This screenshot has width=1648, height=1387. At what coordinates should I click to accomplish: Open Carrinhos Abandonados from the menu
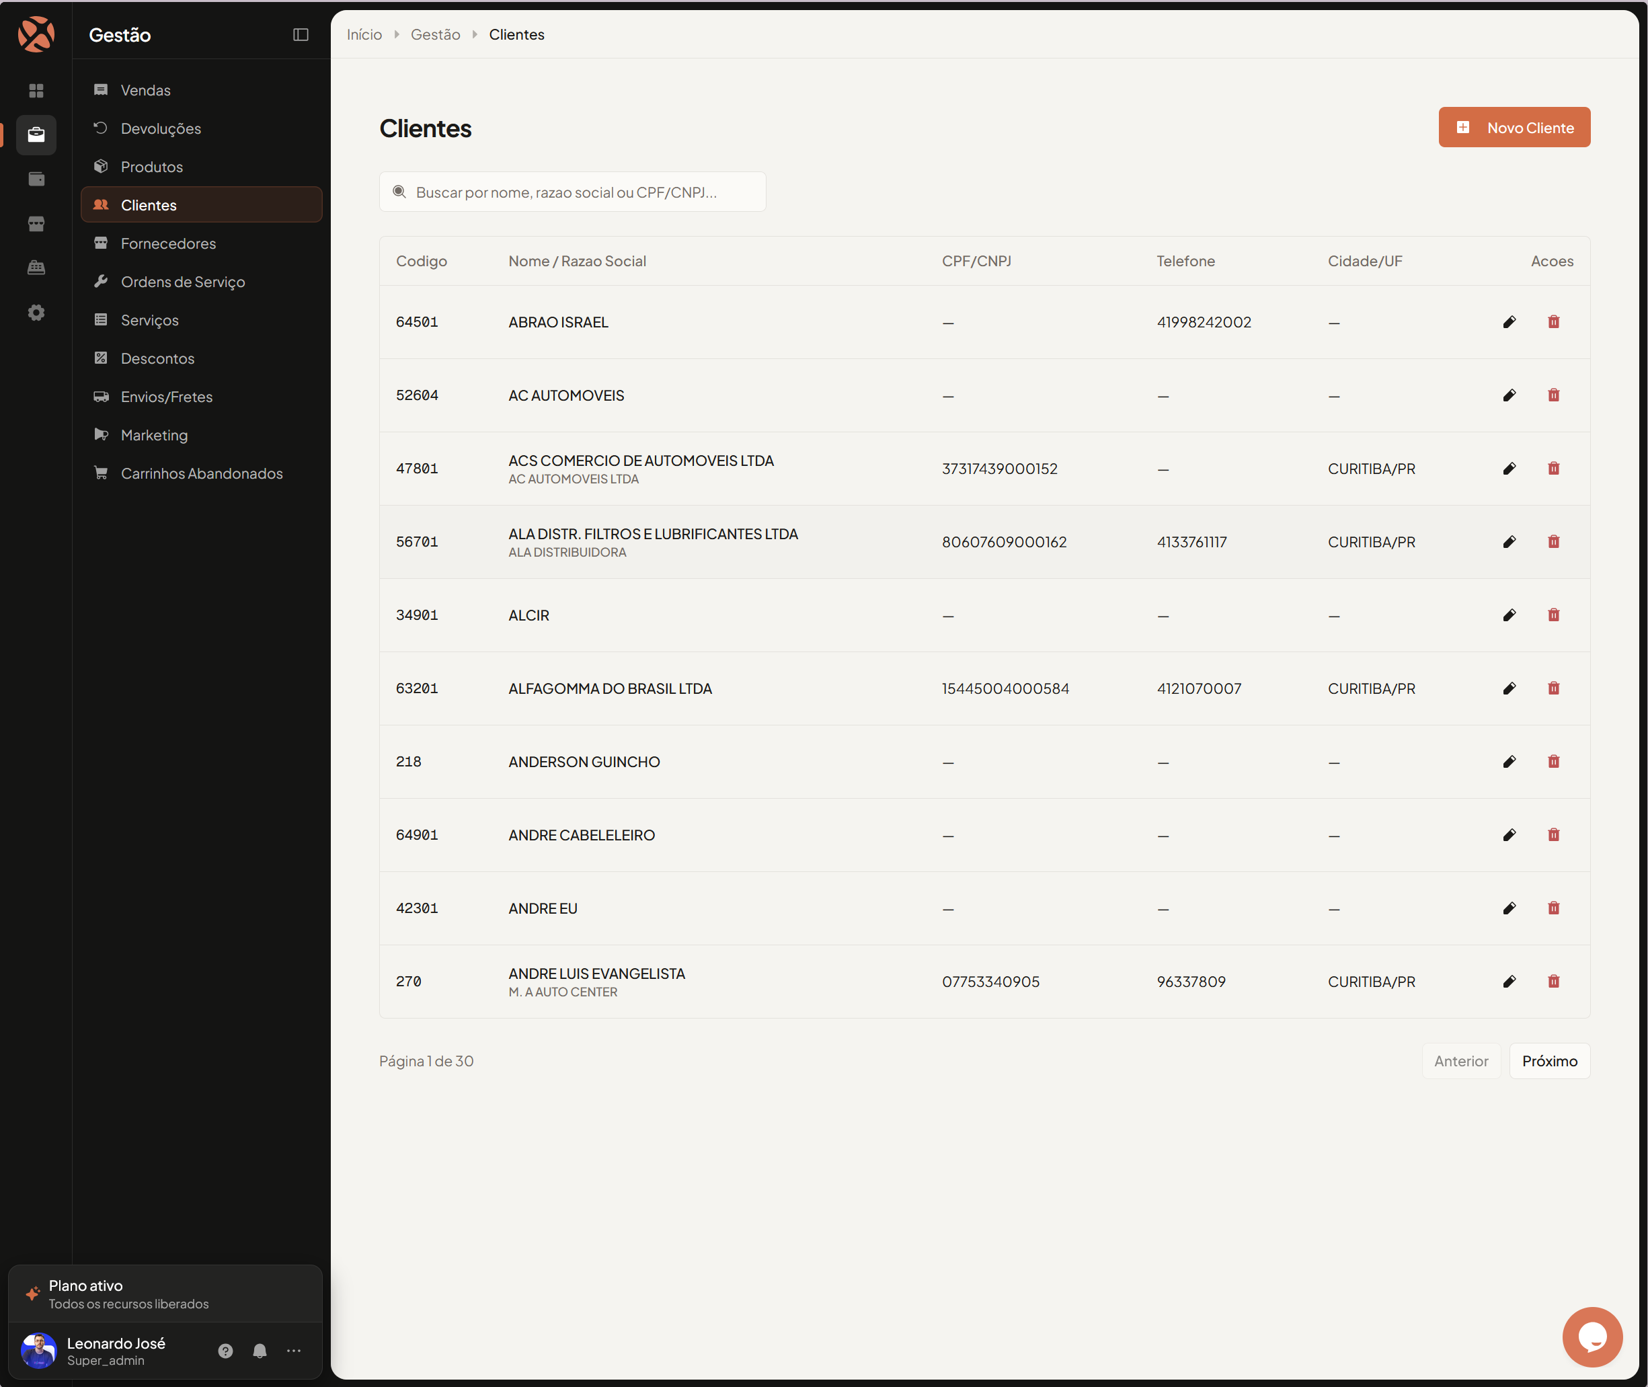(x=201, y=473)
